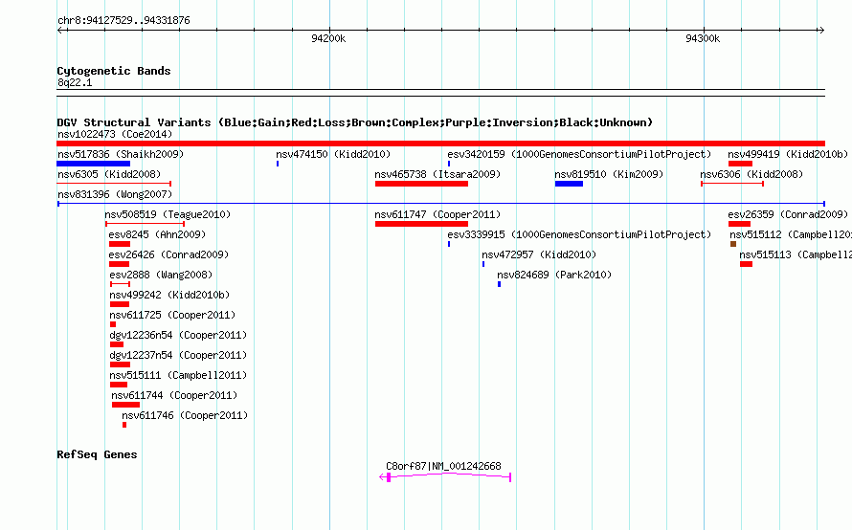Select red loss bar under nsv611747

coord(421,224)
